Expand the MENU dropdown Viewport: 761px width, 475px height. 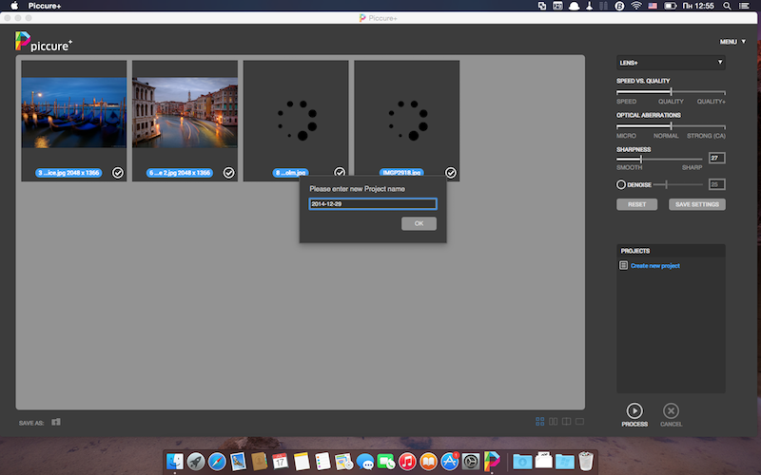(x=732, y=42)
